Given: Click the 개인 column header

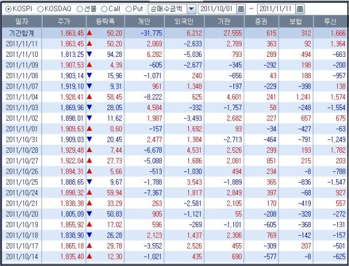Looking at the screenshot, I should coord(144,22).
